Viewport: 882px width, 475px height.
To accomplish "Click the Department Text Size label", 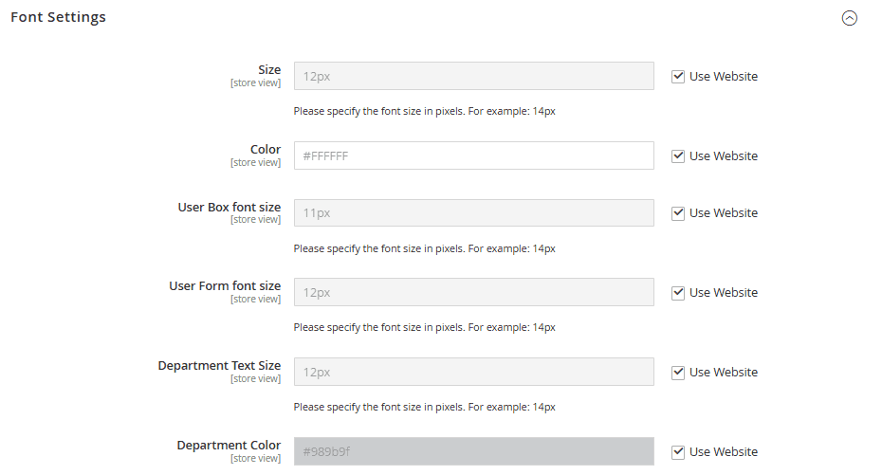I will (219, 366).
